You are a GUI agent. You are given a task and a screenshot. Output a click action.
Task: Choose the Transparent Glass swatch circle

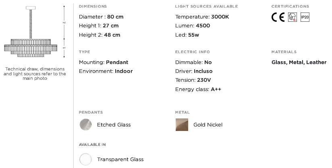point(85,159)
